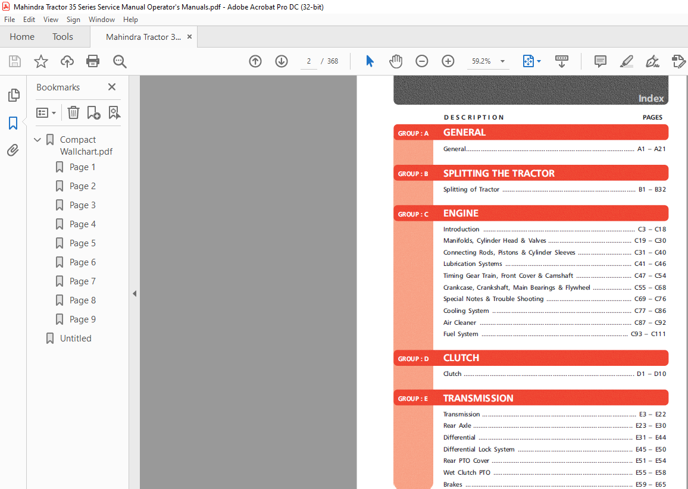The width and height of the screenshot is (688, 489).
Task: Click the fit page width icon
Action: point(528,61)
